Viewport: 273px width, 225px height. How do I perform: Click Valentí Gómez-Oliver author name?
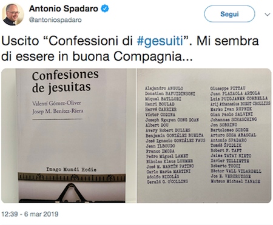(x=56, y=103)
